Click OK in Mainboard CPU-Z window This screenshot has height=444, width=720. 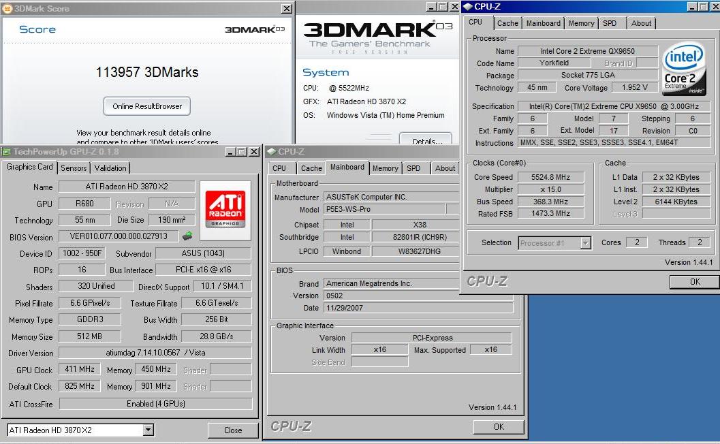coord(499,426)
